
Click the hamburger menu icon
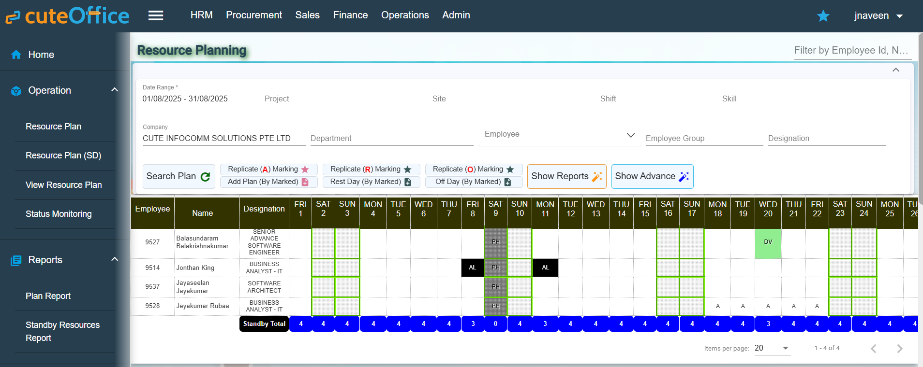155,15
